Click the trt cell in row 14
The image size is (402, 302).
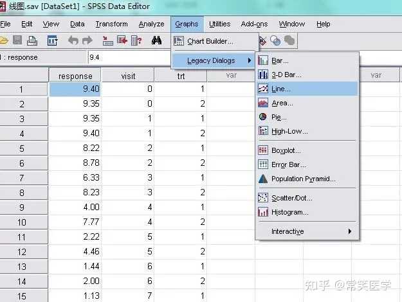[x=181, y=281]
